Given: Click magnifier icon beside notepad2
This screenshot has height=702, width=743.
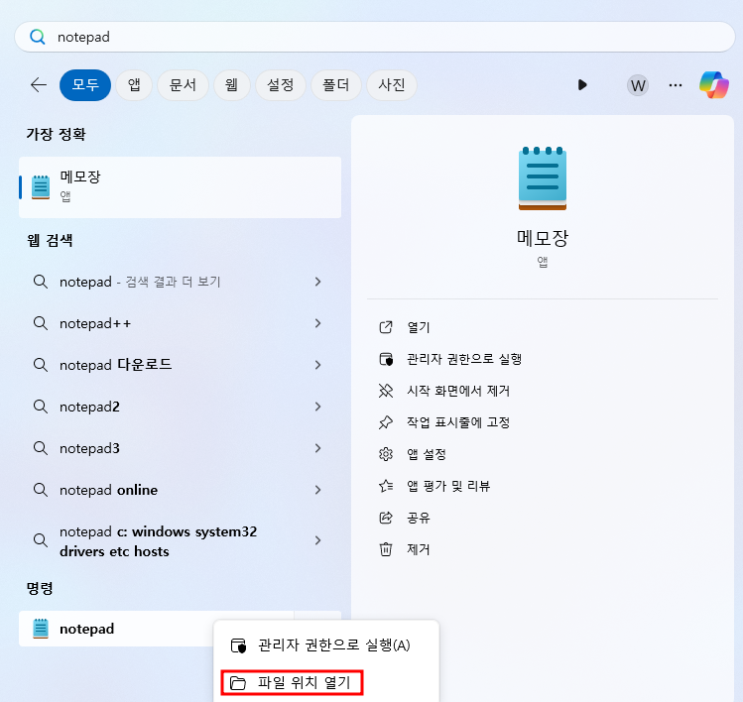Looking at the screenshot, I should (x=41, y=407).
